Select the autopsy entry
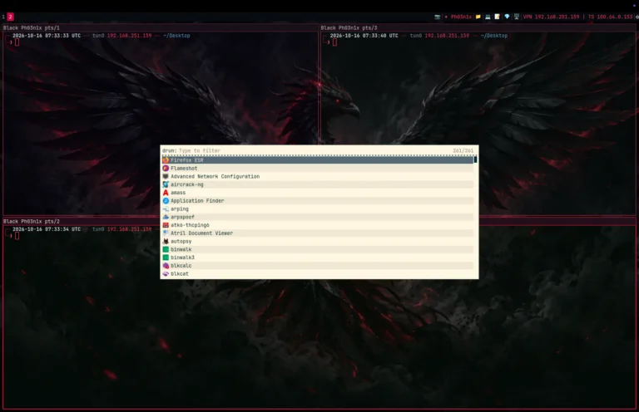Viewport: 639px width, 412px height. (318, 241)
